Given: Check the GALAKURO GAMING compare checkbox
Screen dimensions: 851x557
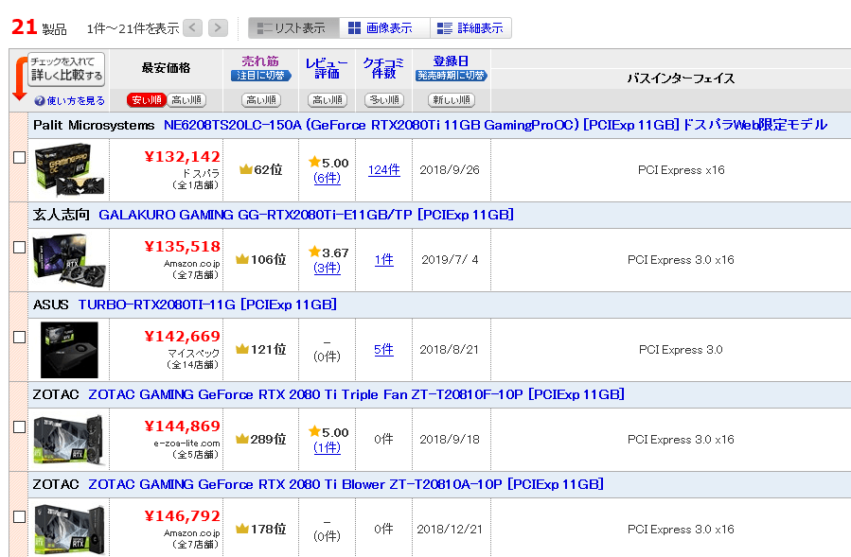Looking at the screenshot, I should pos(20,248).
